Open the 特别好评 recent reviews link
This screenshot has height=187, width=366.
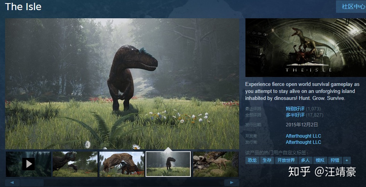tap(295, 108)
